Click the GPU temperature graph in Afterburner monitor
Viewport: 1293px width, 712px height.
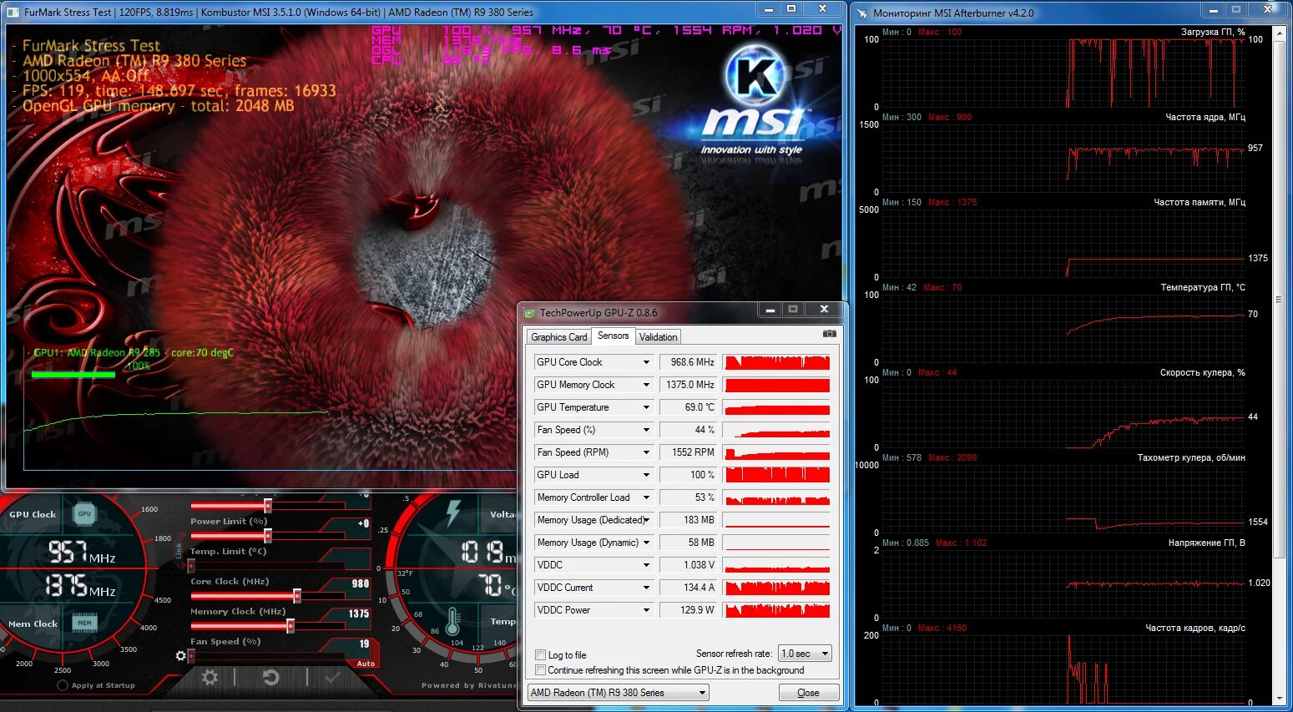pos(1063,328)
